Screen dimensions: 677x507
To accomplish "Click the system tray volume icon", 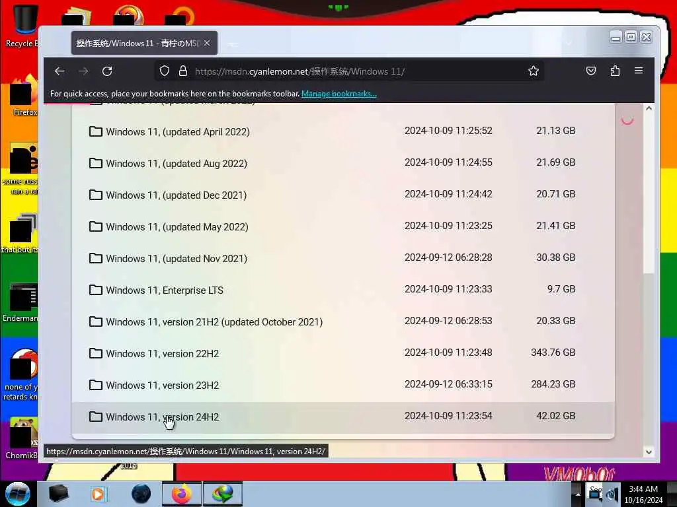I will (612, 494).
